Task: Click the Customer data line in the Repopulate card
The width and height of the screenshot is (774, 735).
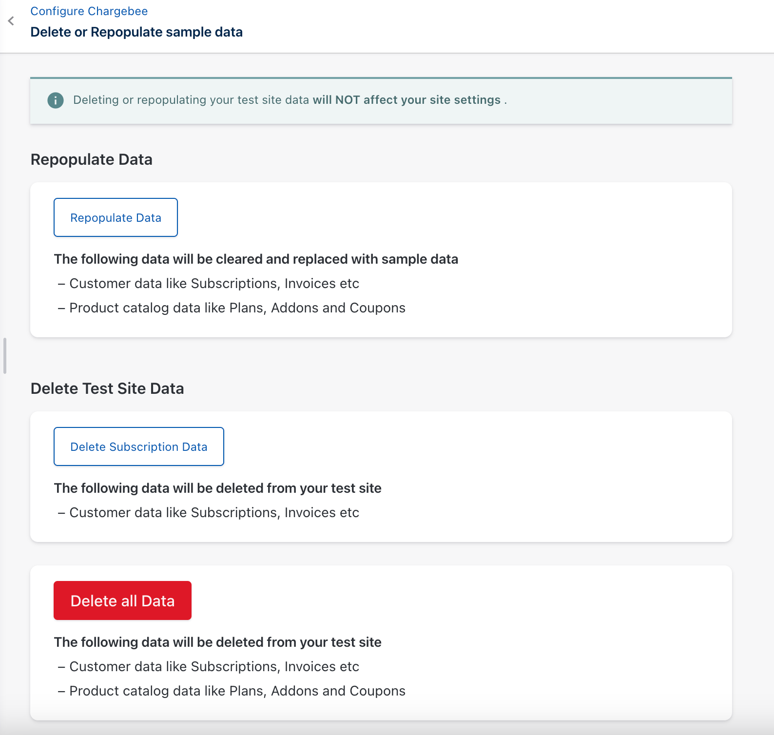Action: tap(213, 284)
